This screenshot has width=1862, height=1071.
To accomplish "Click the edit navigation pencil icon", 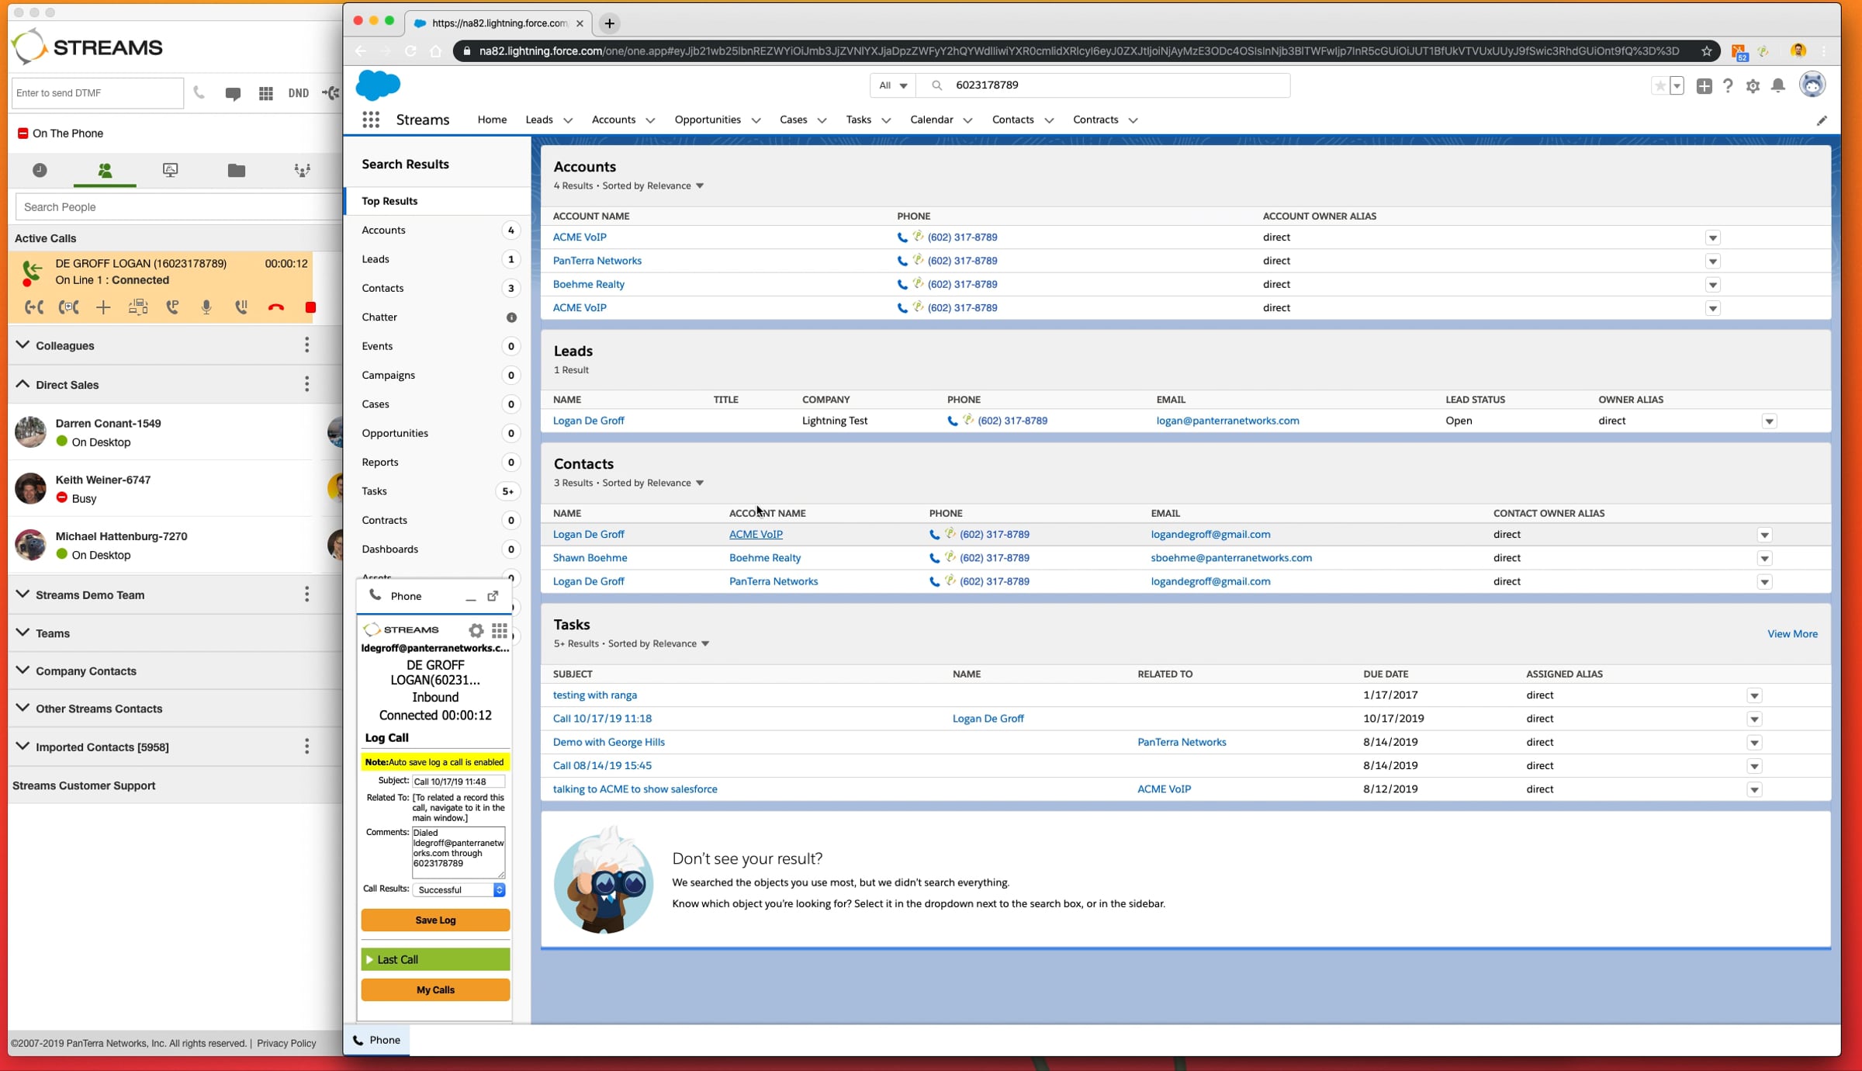I will point(1822,120).
